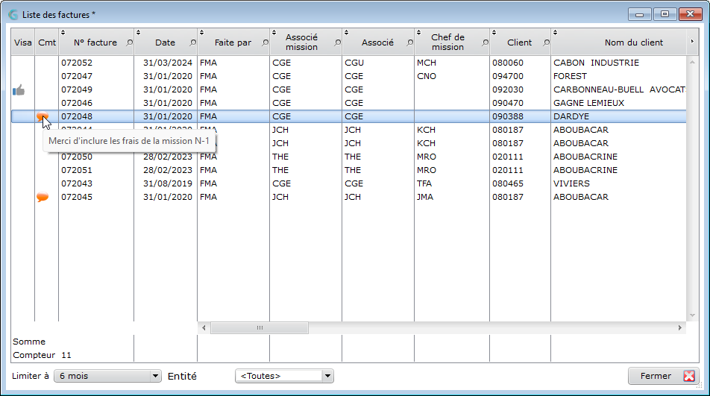This screenshot has width=710, height=396.
Task: Click the Fermer button
Action: pyautogui.click(x=663, y=376)
